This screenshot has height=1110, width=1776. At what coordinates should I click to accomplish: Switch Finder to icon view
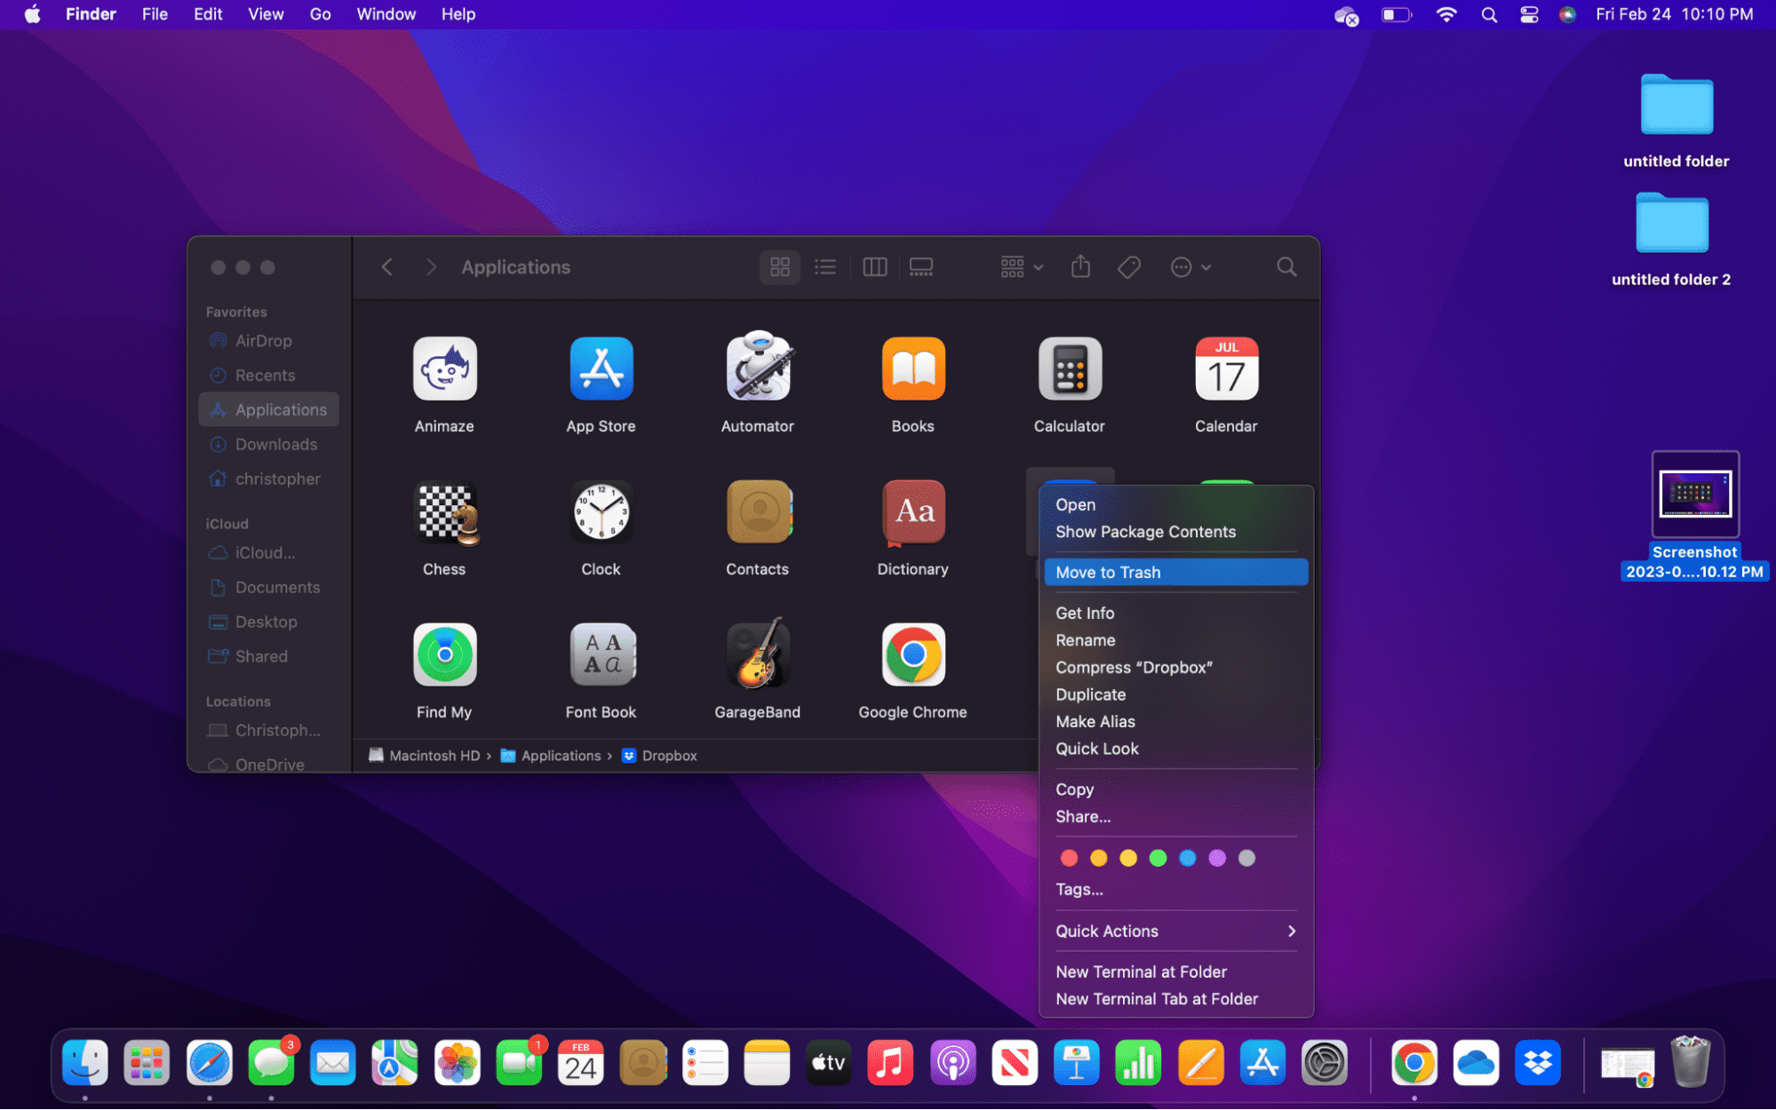(780, 266)
